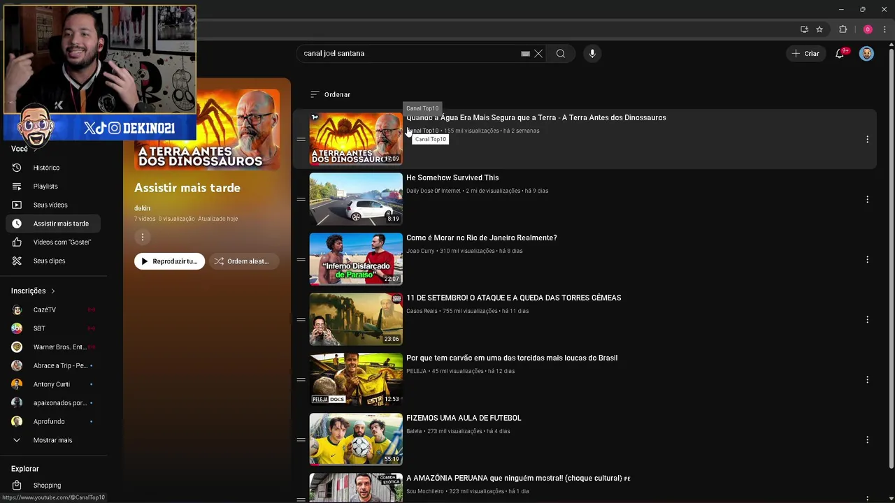Image resolution: width=895 pixels, height=503 pixels.
Task: Open the Chrome three-dot menu
Action: [885, 29]
